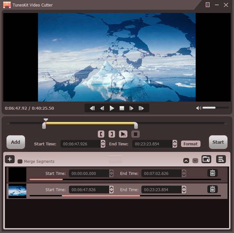The width and height of the screenshot is (234, 233).
Task: Stop segment preview button
Action: coord(135,134)
